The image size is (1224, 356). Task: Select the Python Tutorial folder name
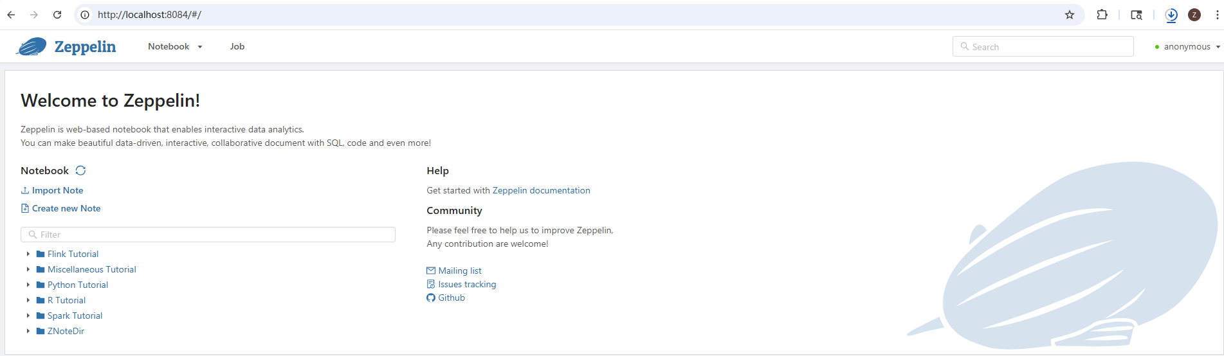coord(78,285)
